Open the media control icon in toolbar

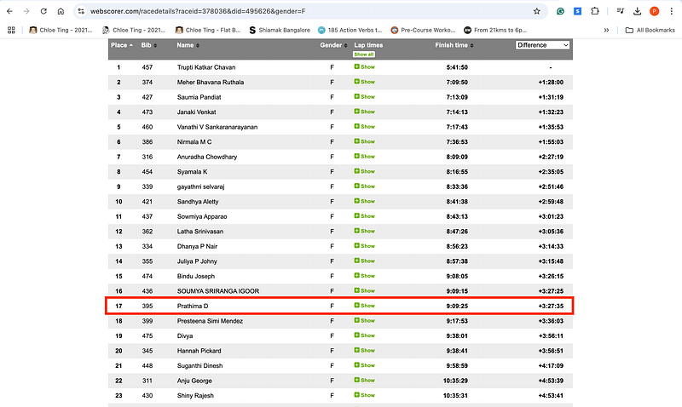621,11
